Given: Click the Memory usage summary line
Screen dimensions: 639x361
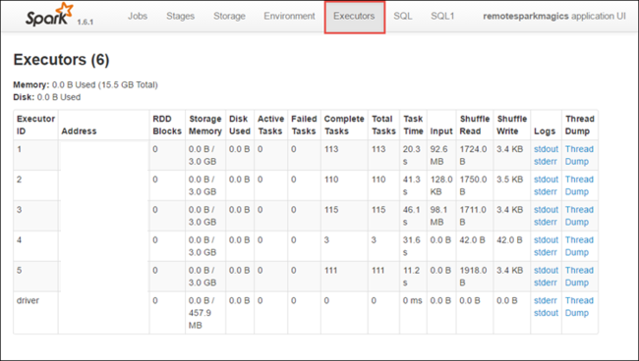Looking at the screenshot, I should 86,85.
